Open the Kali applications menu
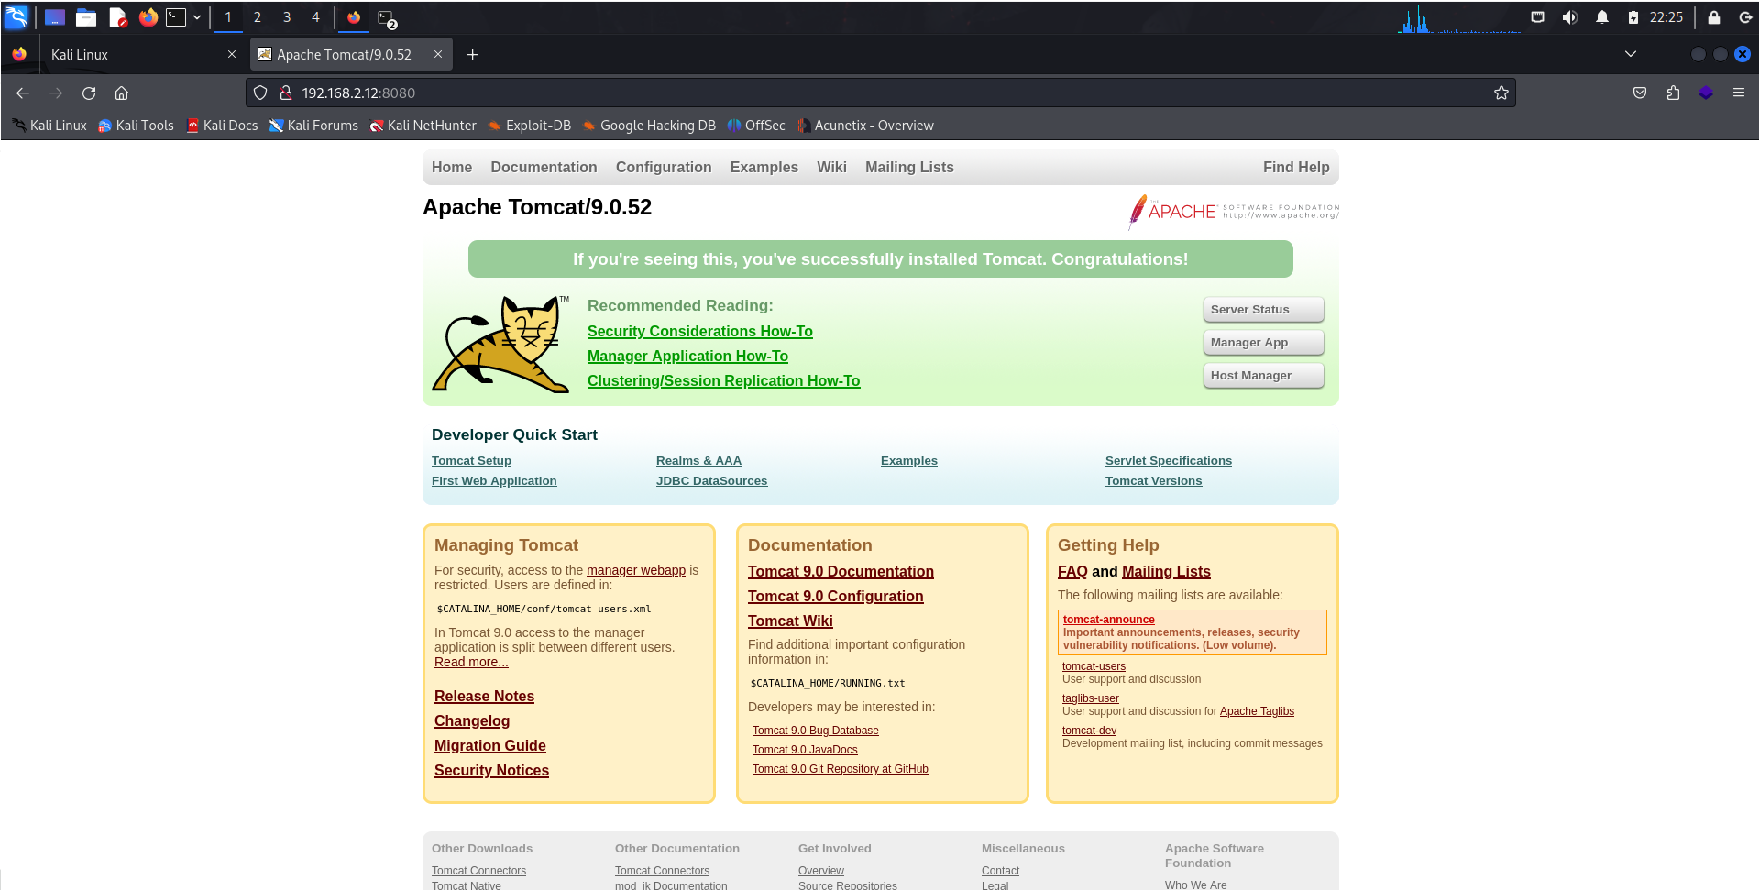Image resolution: width=1759 pixels, height=890 pixels. (x=16, y=17)
